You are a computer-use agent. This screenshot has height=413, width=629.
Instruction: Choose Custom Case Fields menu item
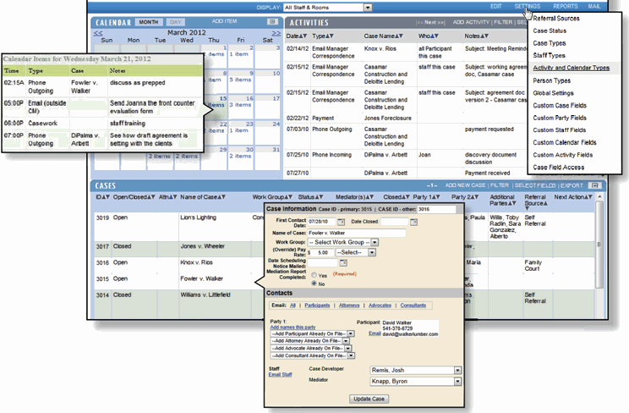(560, 106)
